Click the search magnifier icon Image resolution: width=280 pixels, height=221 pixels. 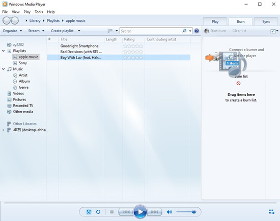pyautogui.click(x=184, y=31)
